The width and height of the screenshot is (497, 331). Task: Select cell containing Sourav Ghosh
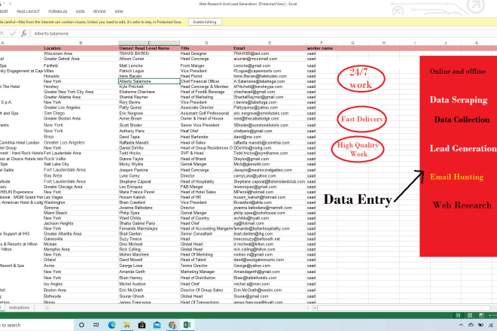149,296
